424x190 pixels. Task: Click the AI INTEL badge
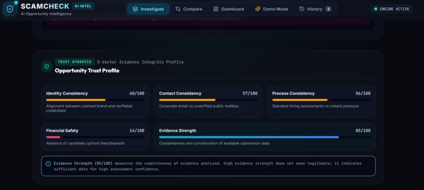[x=83, y=6]
